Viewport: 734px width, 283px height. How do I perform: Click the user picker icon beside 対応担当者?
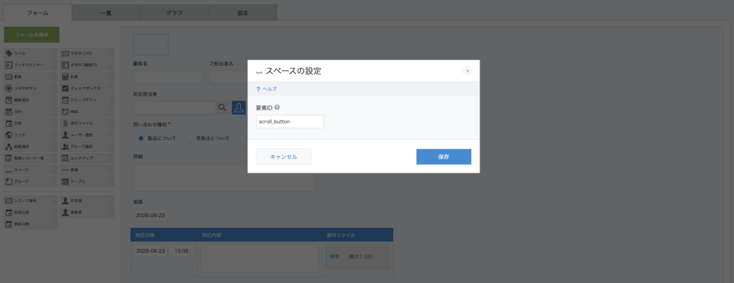point(239,107)
